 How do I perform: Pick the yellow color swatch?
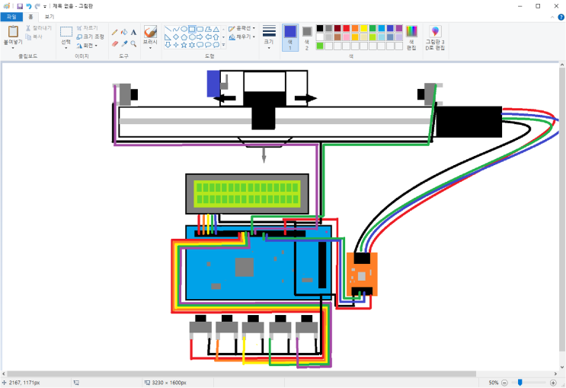[x=364, y=28]
